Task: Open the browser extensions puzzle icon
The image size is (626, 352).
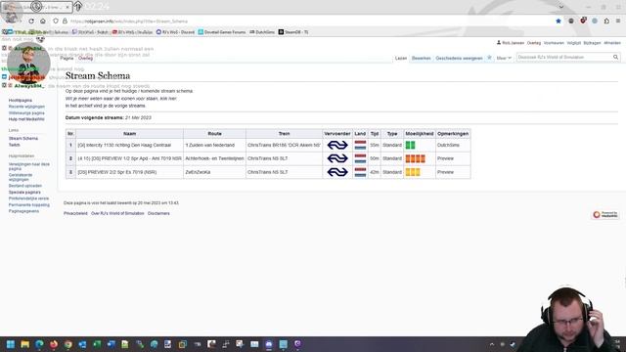Action: pos(606,21)
